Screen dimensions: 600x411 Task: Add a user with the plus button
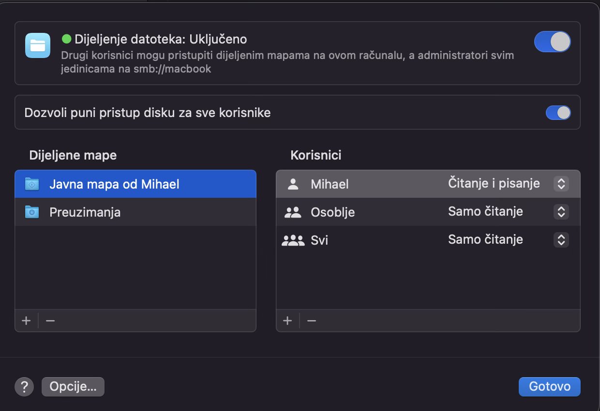tap(287, 321)
